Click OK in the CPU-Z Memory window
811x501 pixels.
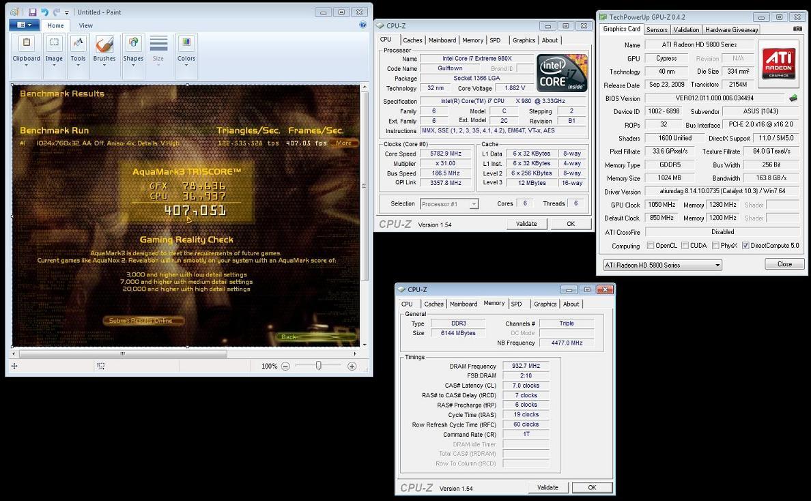(593, 487)
